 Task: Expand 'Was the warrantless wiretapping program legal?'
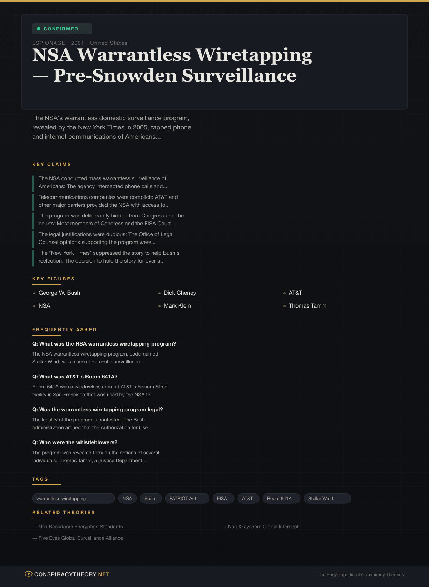point(98,409)
